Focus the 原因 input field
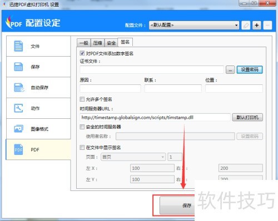The width and height of the screenshot is (278, 221). [x=110, y=88]
